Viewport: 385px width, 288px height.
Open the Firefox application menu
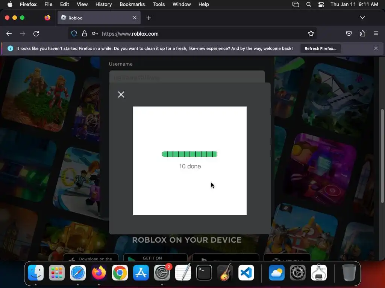[376, 33]
